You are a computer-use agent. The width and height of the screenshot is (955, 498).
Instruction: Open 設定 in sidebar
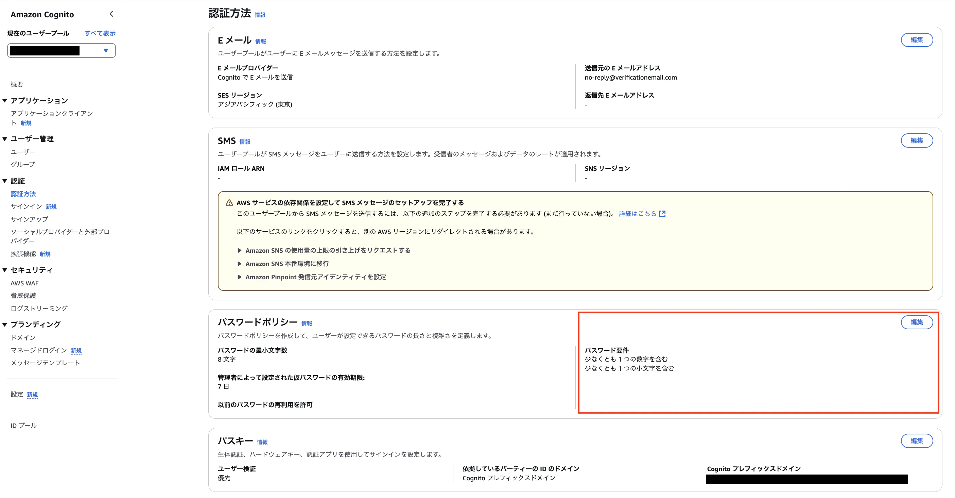coord(17,395)
